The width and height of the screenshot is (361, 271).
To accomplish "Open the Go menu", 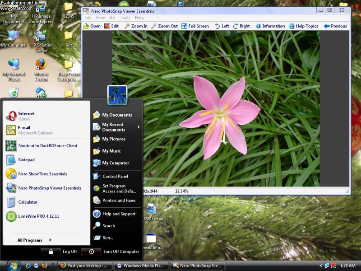I will coord(112,18).
